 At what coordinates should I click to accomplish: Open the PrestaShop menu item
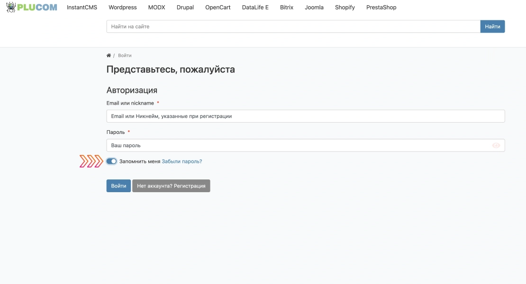[381, 8]
